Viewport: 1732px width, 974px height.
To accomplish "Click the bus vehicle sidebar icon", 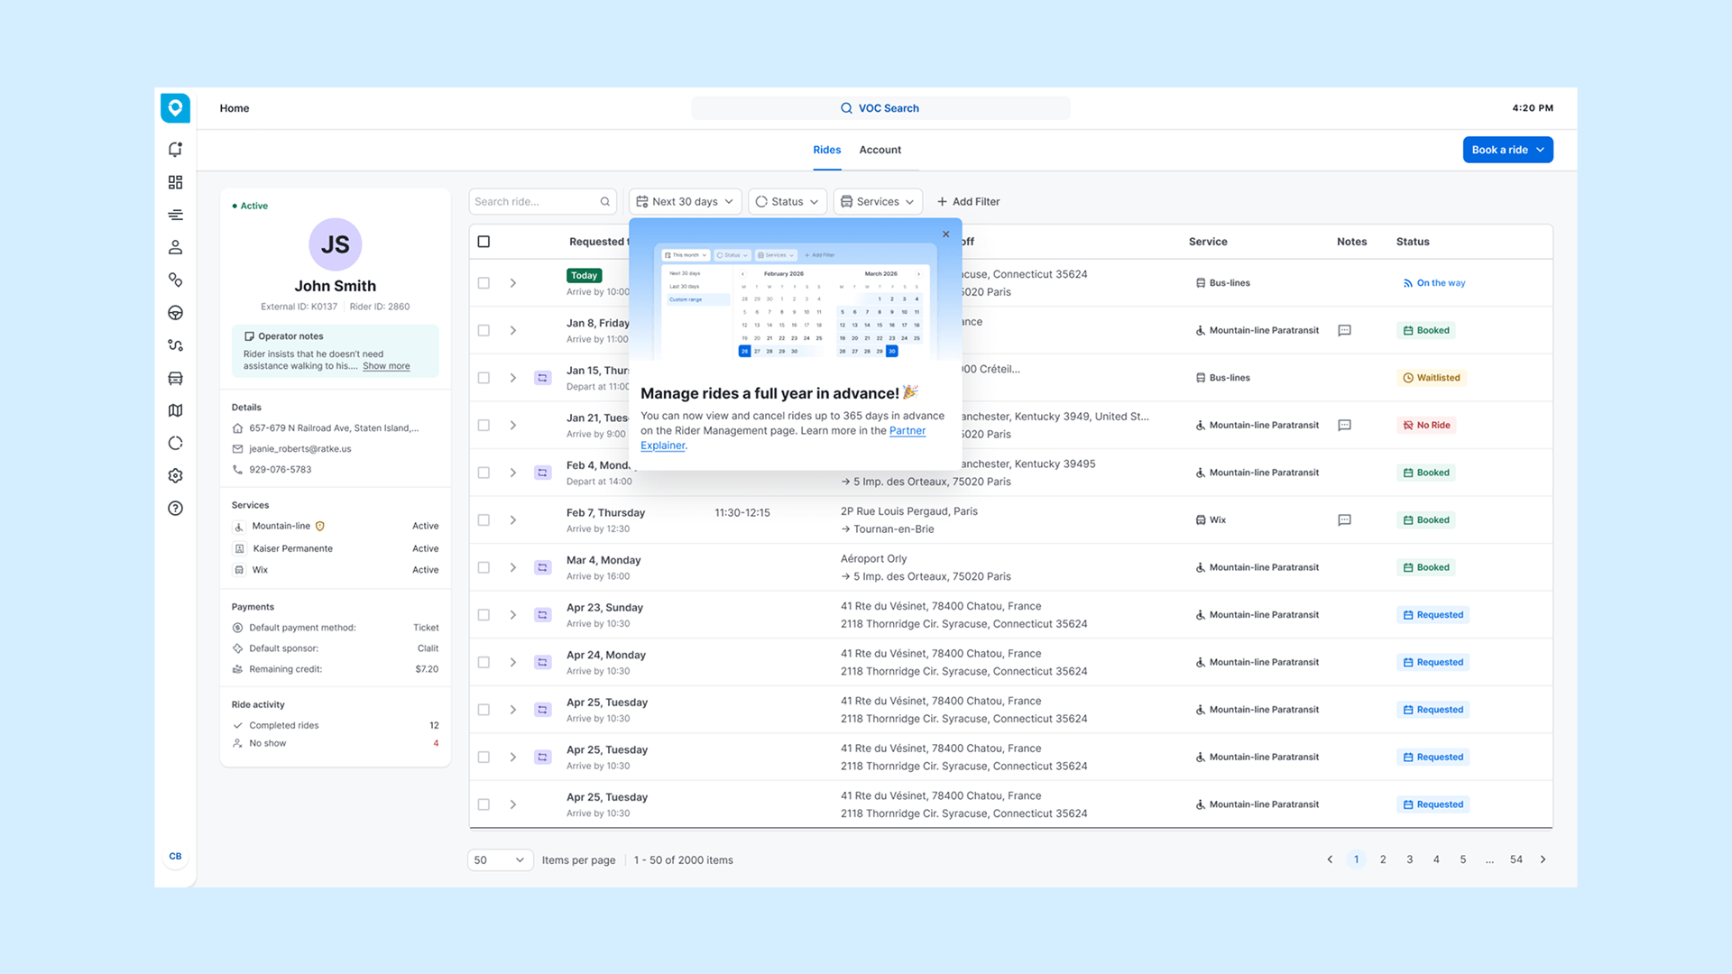I will click(x=175, y=378).
